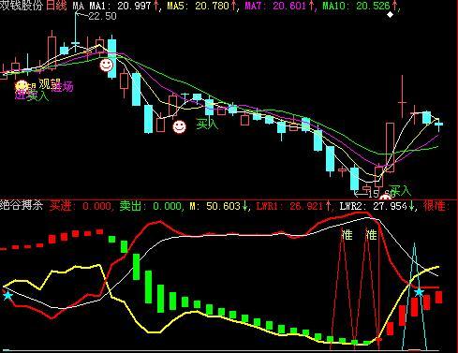458x353 pixels.
Task: Click the red LWR1 value label
Action: point(293,206)
